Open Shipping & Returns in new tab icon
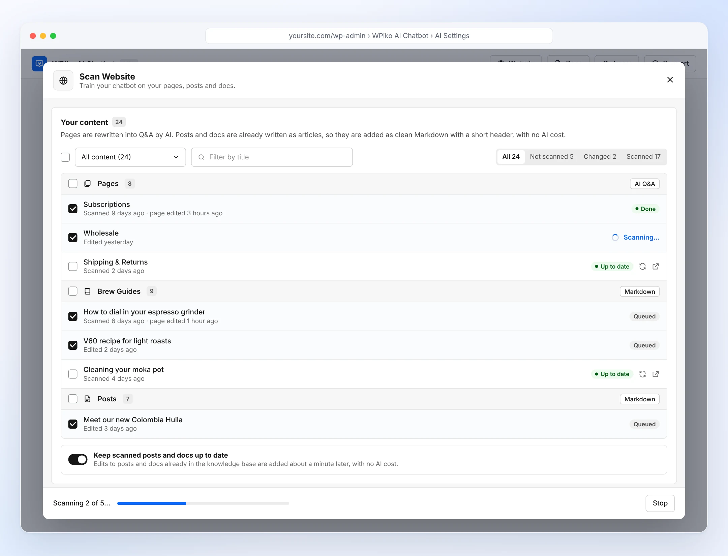728x556 pixels. 656,267
